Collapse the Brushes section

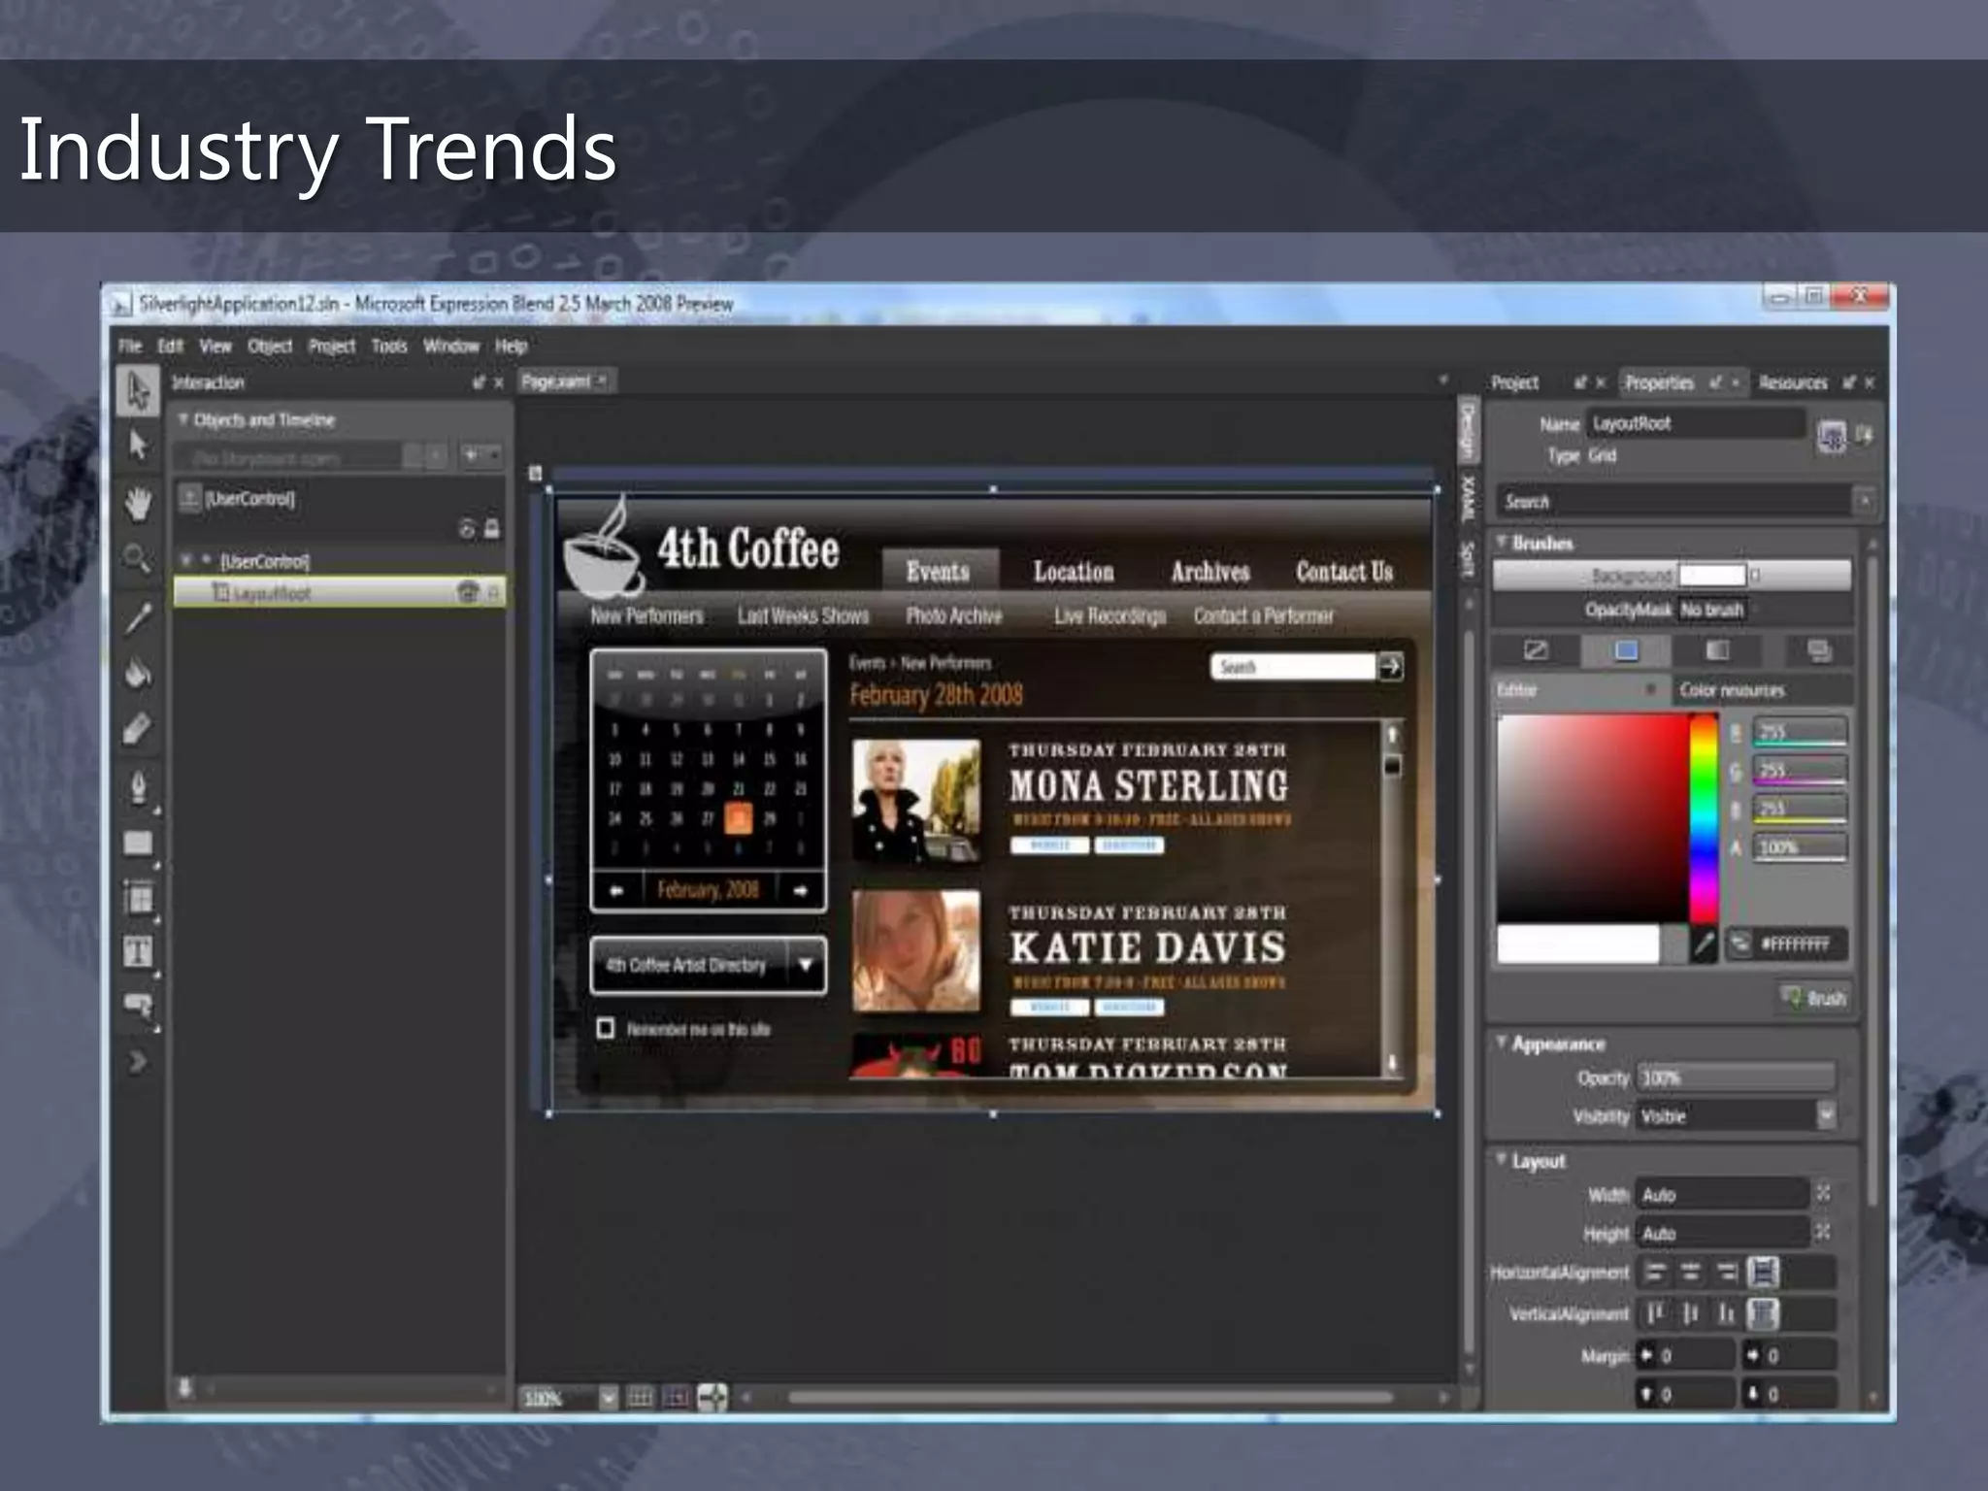1502,541
